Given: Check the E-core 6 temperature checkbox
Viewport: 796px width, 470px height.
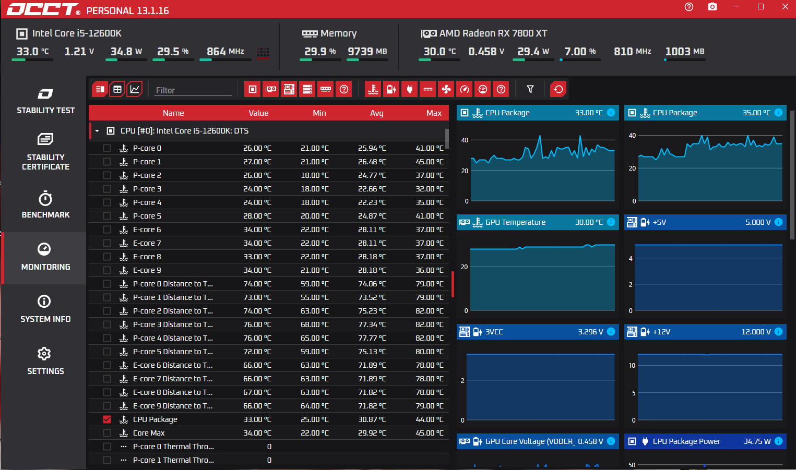Looking at the screenshot, I should click(x=107, y=230).
